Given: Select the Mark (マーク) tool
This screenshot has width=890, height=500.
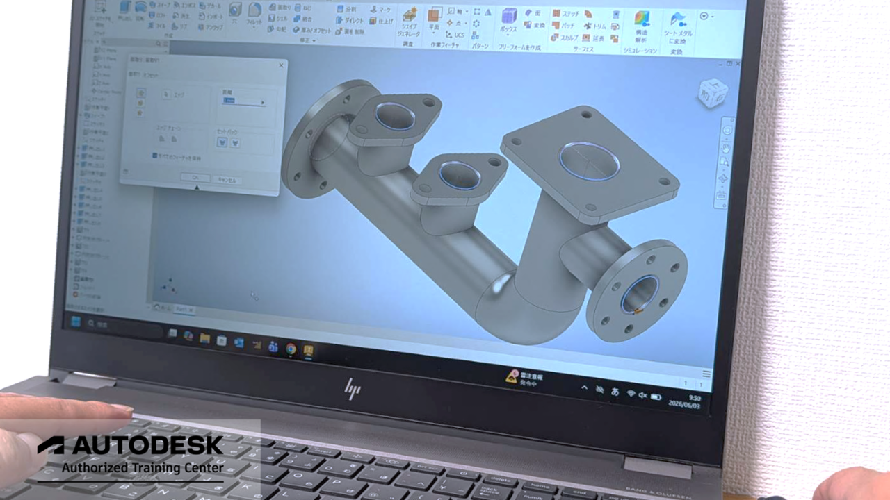Looking at the screenshot, I should click(x=381, y=10).
